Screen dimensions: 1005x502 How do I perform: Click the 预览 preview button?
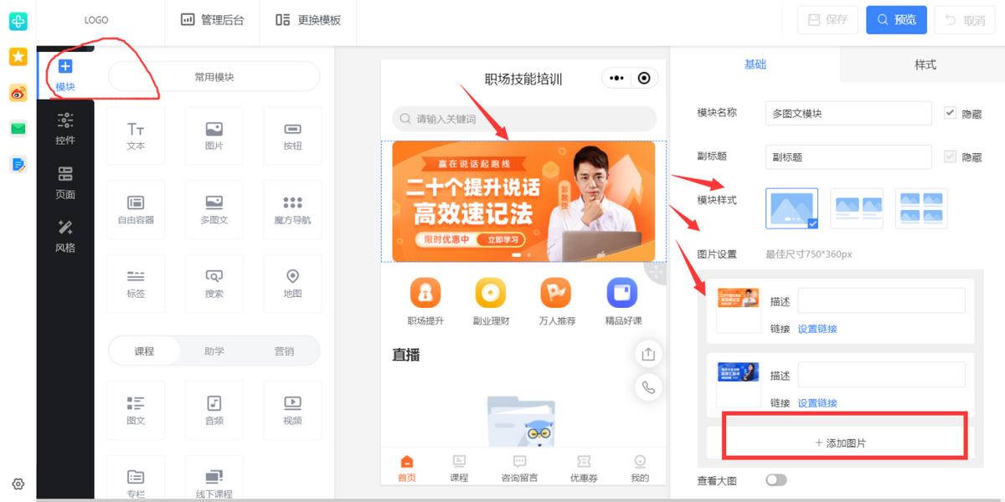(896, 20)
